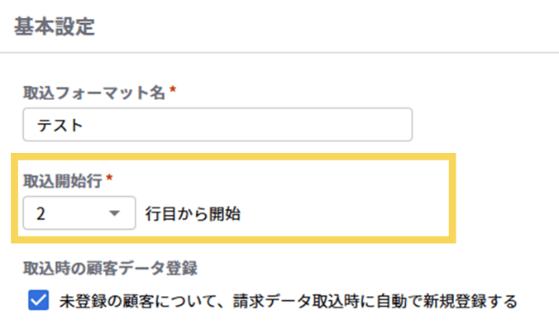Image resolution: width=559 pixels, height=334 pixels.
Task: Click the 取込フォーマット名 text field
Action: (217, 126)
